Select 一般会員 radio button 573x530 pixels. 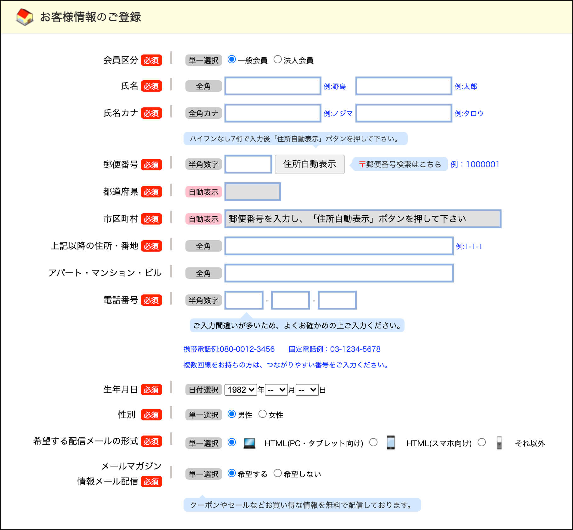pos(231,59)
